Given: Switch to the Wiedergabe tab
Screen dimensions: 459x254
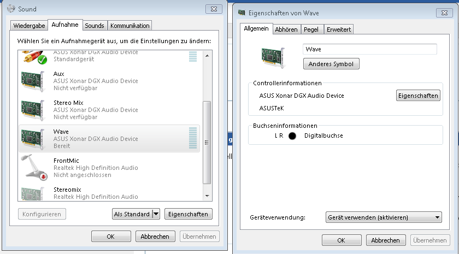Looking at the screenshot, I should pos(29,26).
